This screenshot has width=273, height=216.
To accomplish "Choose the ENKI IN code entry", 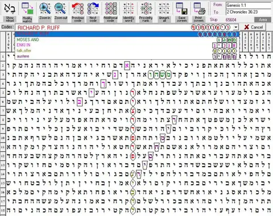I will pos(127,45).
